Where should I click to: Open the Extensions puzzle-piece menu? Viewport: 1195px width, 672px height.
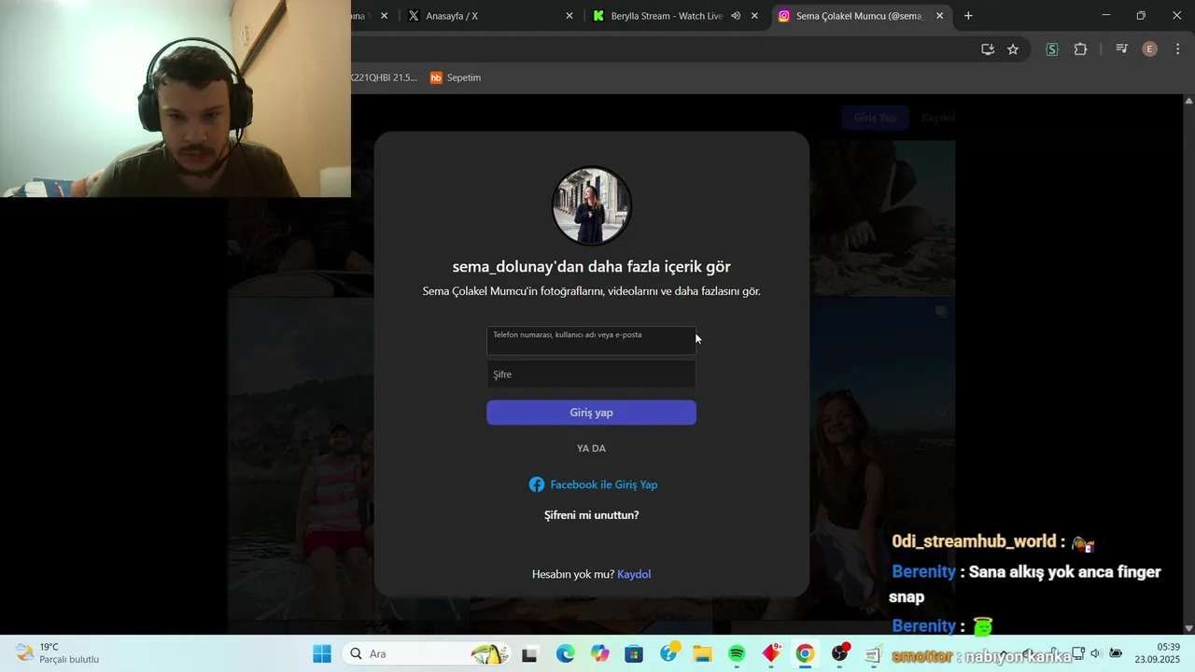(x=1080, y=49)
